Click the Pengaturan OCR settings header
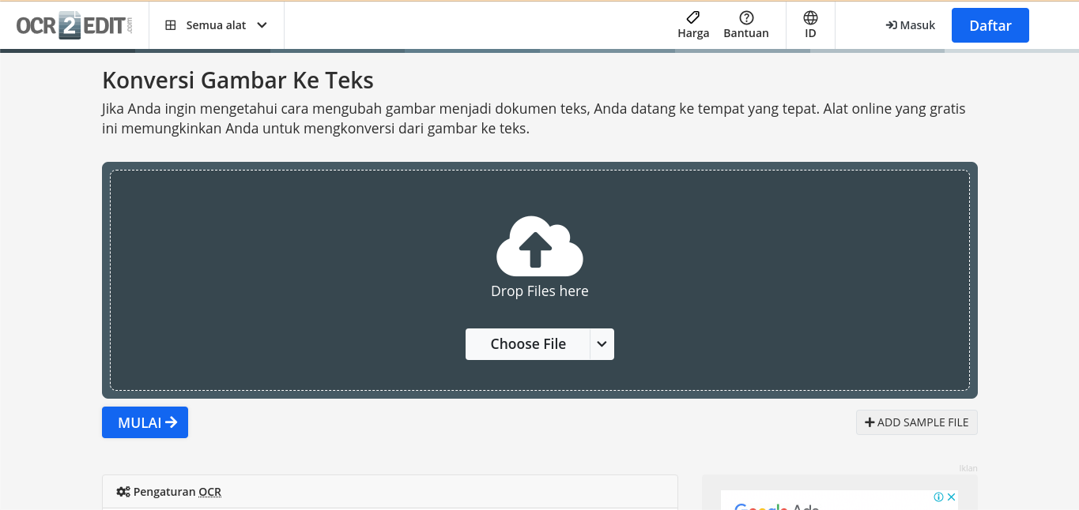The height and width of the screenshot is (510, 1079). pos(390,492)
